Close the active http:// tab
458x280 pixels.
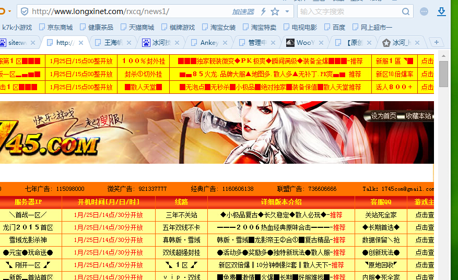point(81,43)
